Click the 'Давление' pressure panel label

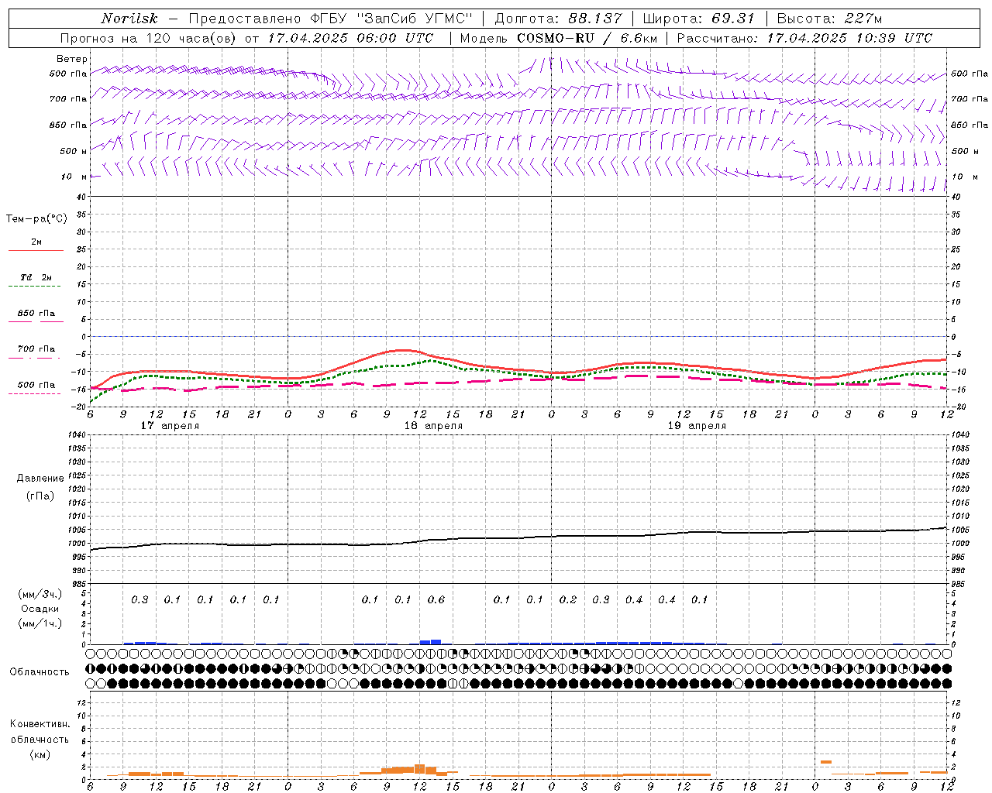(40, 479)
